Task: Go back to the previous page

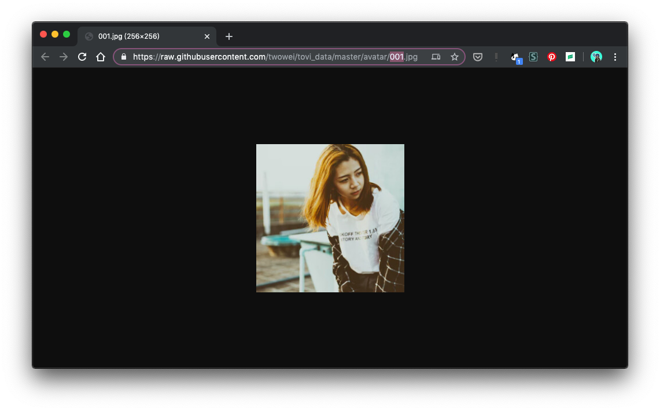Action: tap(45, 57)
